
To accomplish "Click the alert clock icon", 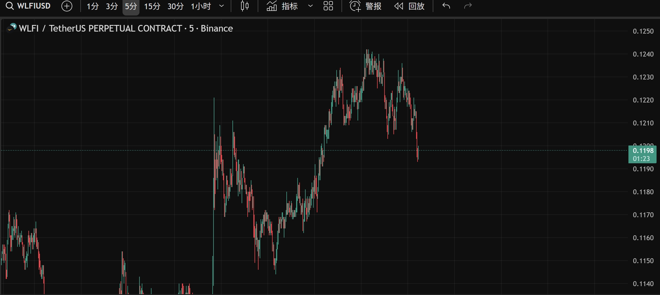I will (x=355, y=6).
